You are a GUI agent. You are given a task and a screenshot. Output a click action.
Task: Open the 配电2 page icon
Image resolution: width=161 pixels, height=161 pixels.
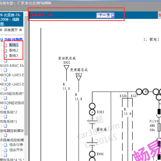point(6,50)
